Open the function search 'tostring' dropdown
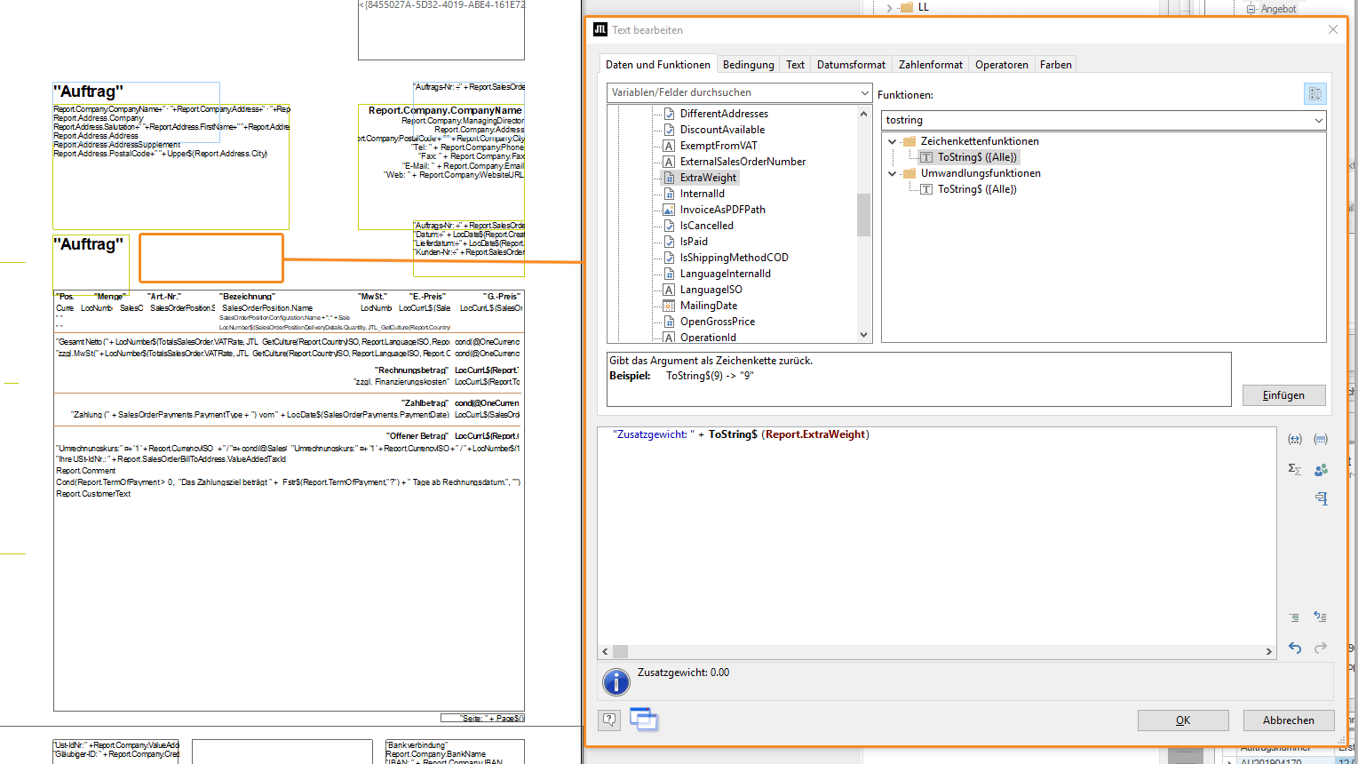 [1318, 120]
